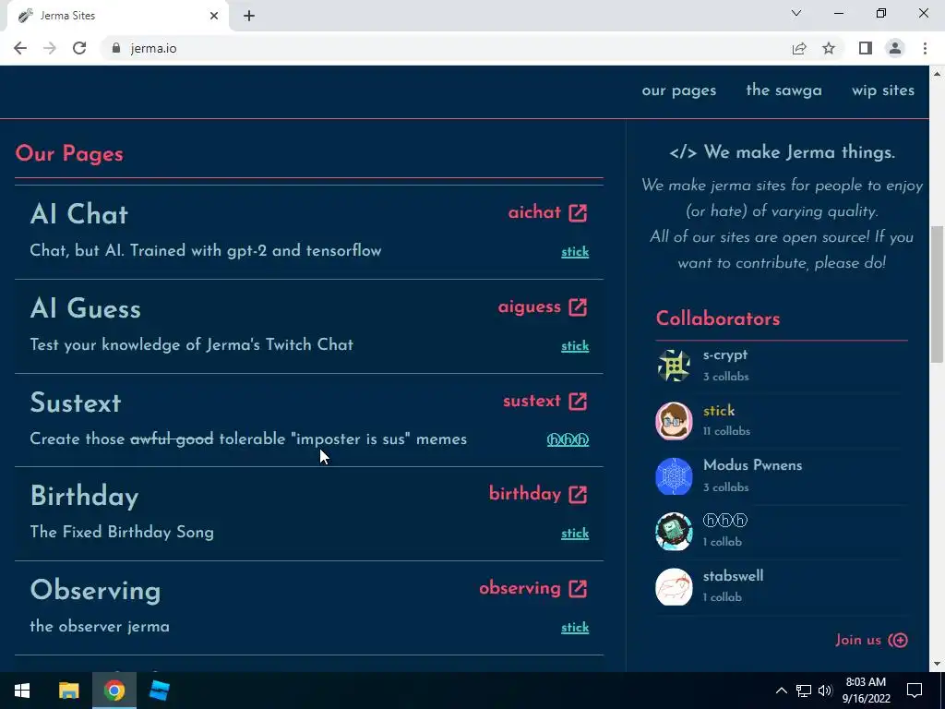This screenshot has width=945, height=709.
Task: Click the address bar URL jerma.io
Action: click(x=154, y=49)
